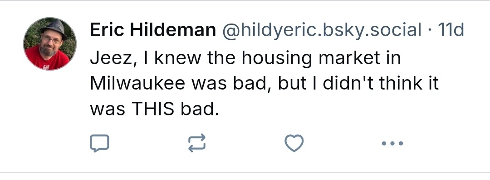The height and width of the screenshot is (180, 490).
Task: View the author page via bold name
Action: pos(153,30)
